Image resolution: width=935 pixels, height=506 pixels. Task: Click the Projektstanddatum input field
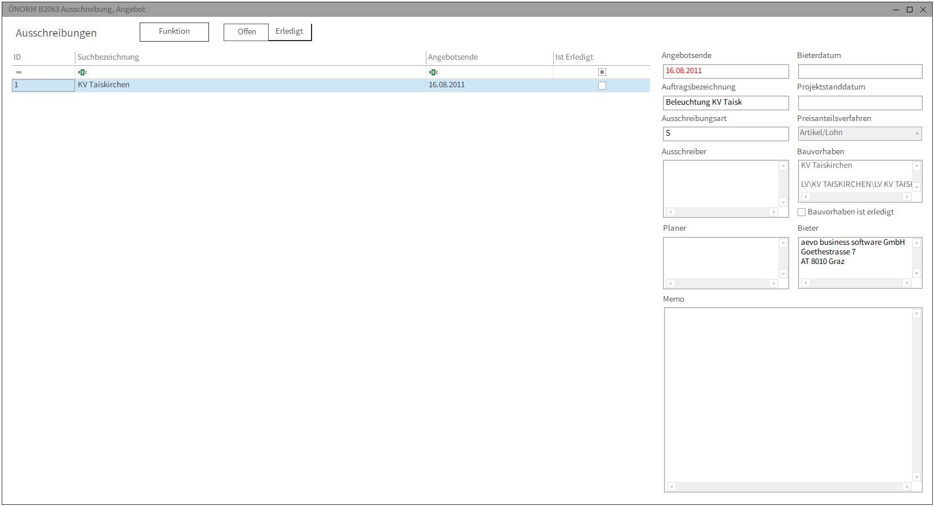860,102
